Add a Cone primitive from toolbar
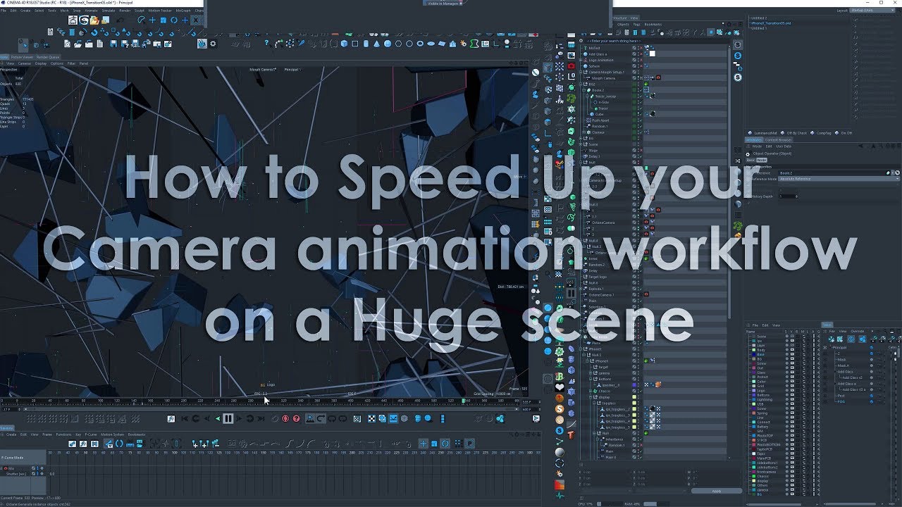 pyautogui.click(x=377, y=44)
